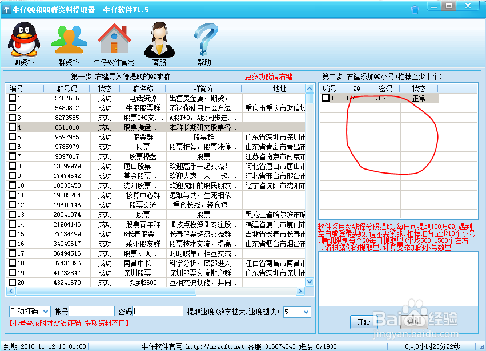Click the 帐号 account input field
This screenshot has width=486, height=351.
pos(92,312)
